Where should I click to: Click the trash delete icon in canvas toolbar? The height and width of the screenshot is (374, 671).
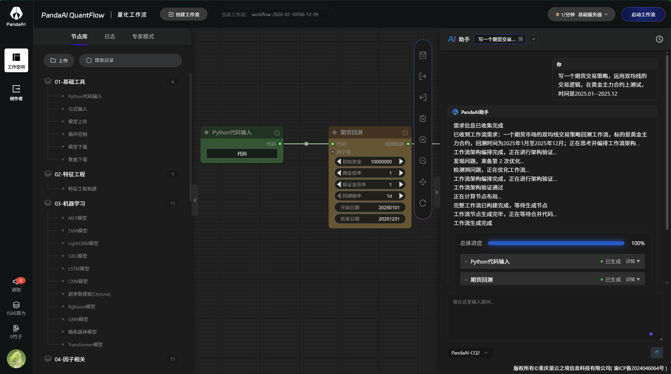[423, 118]
